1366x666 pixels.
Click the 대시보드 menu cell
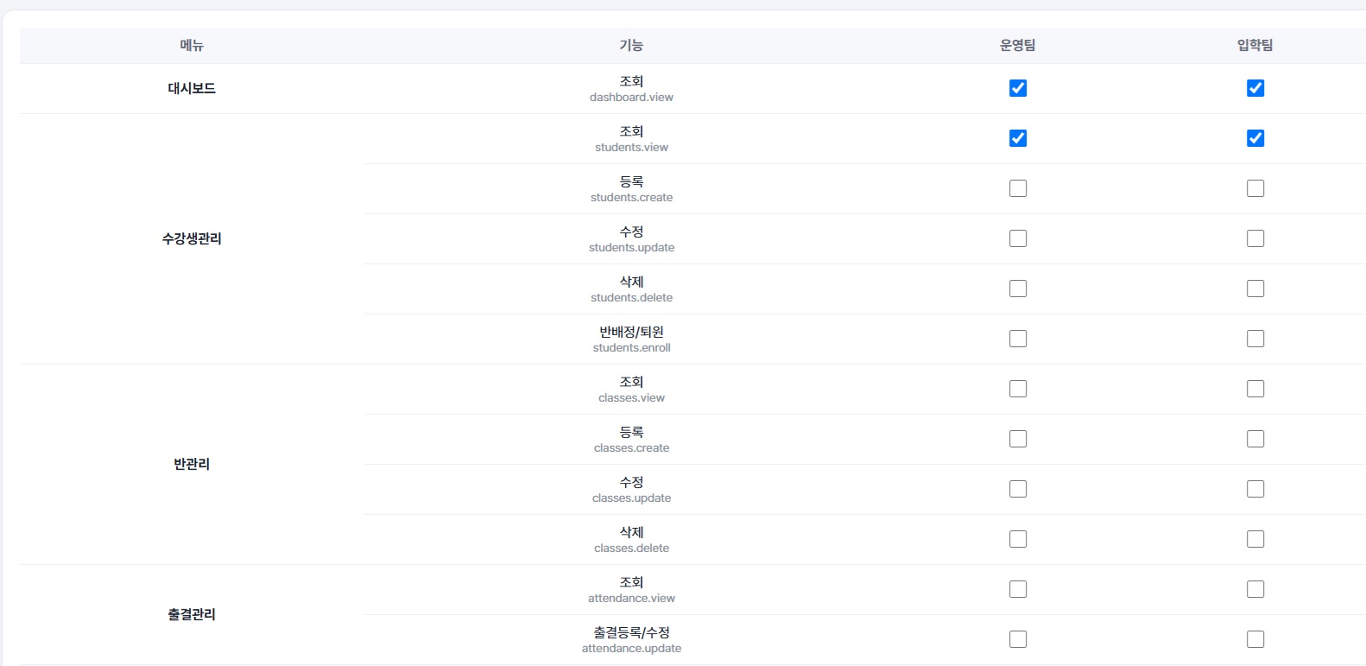(192, 88)
